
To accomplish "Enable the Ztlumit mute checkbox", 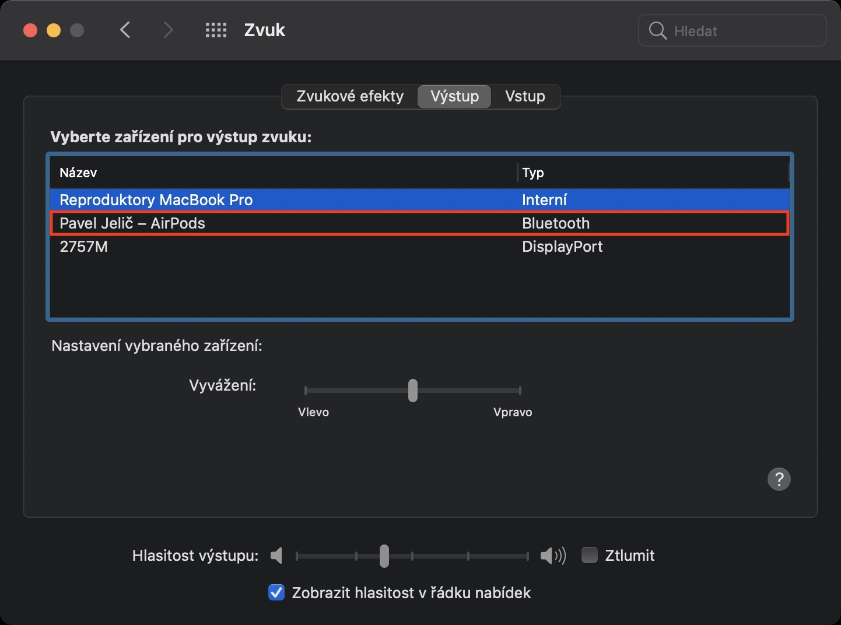I will tap(590, 556).
